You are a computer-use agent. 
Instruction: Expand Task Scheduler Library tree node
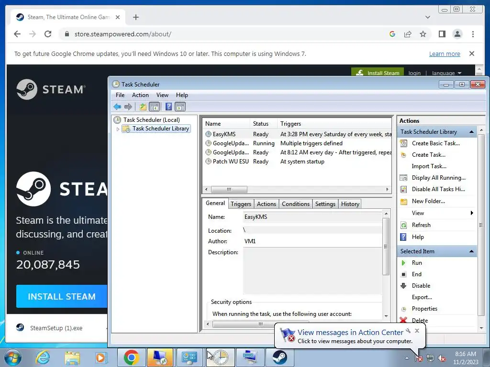pyautogui.click(x=118, y=129)
